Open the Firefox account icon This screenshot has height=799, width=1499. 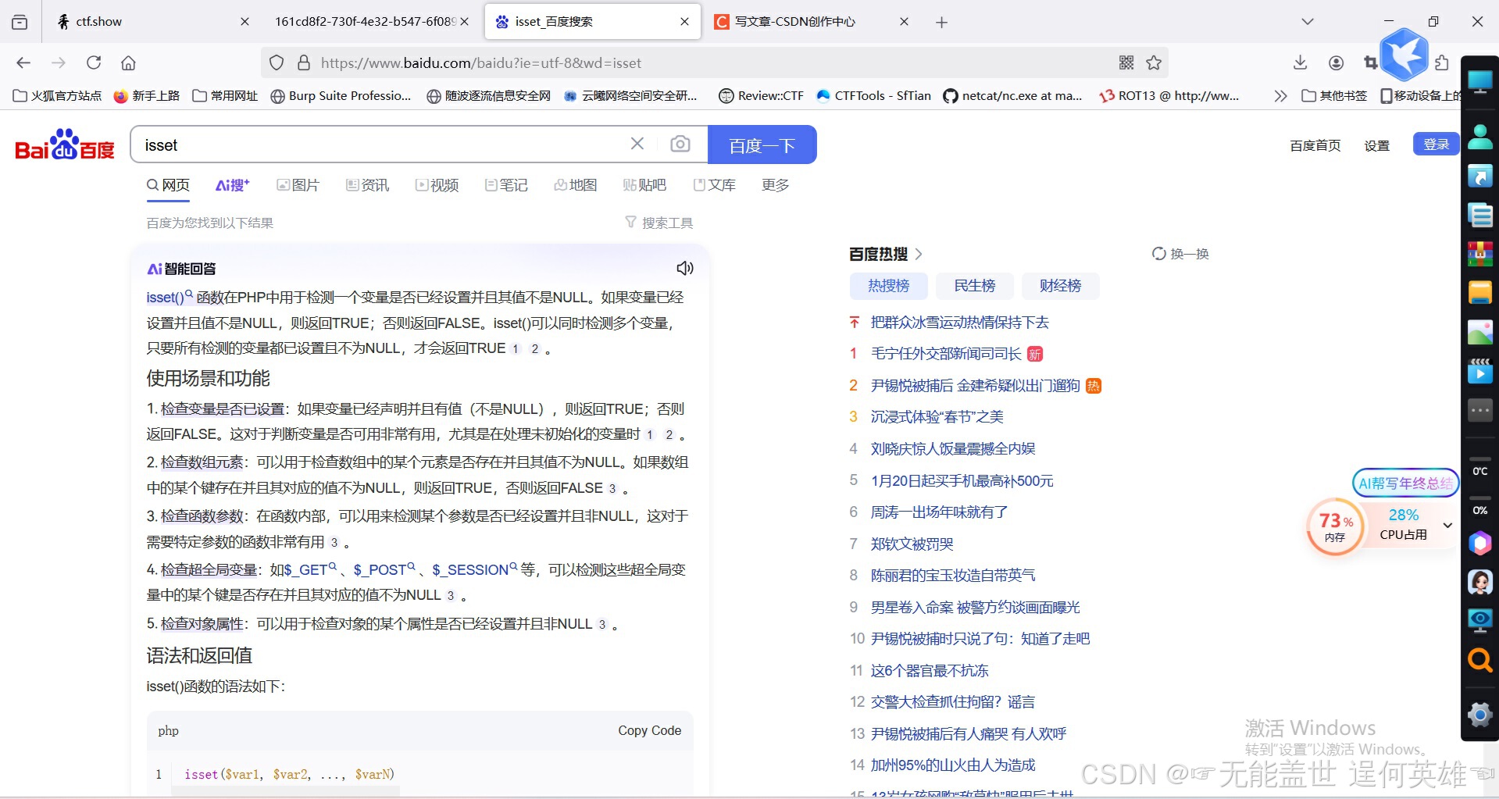click(1337, 62)
